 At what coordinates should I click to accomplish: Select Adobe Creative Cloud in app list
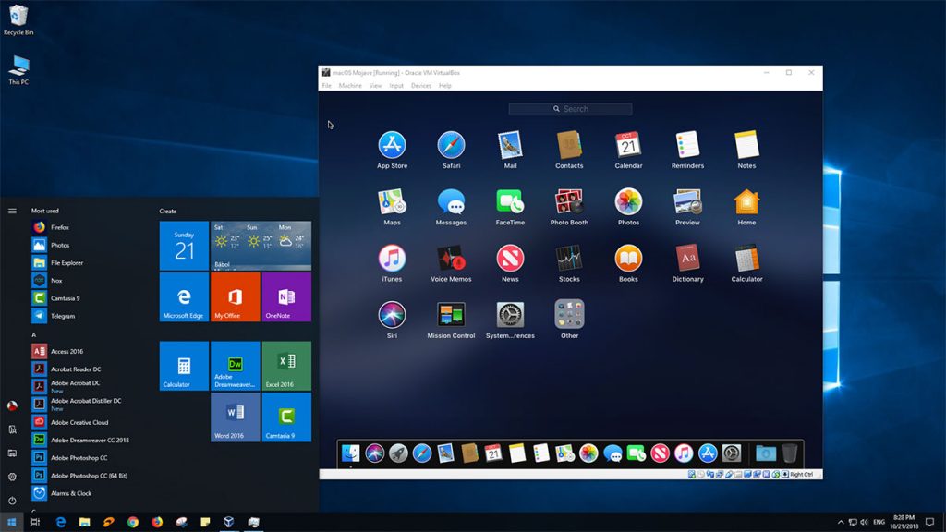[x=79, y=422]
